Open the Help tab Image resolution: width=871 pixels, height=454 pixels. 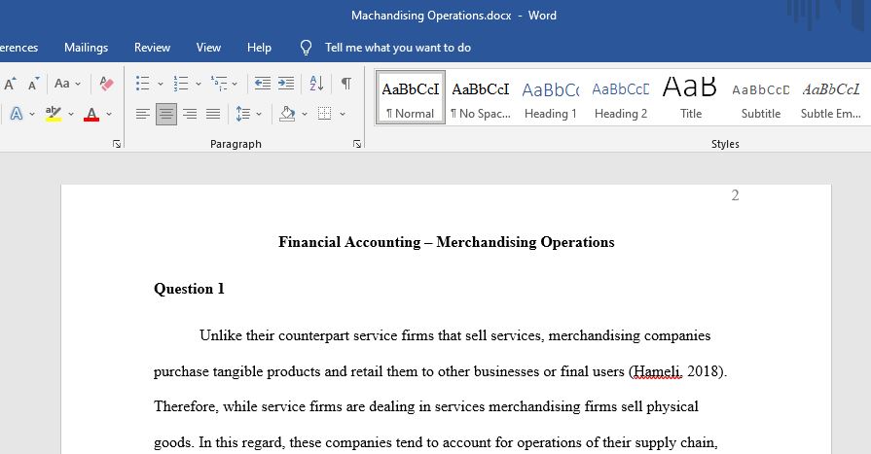[259, 48]
